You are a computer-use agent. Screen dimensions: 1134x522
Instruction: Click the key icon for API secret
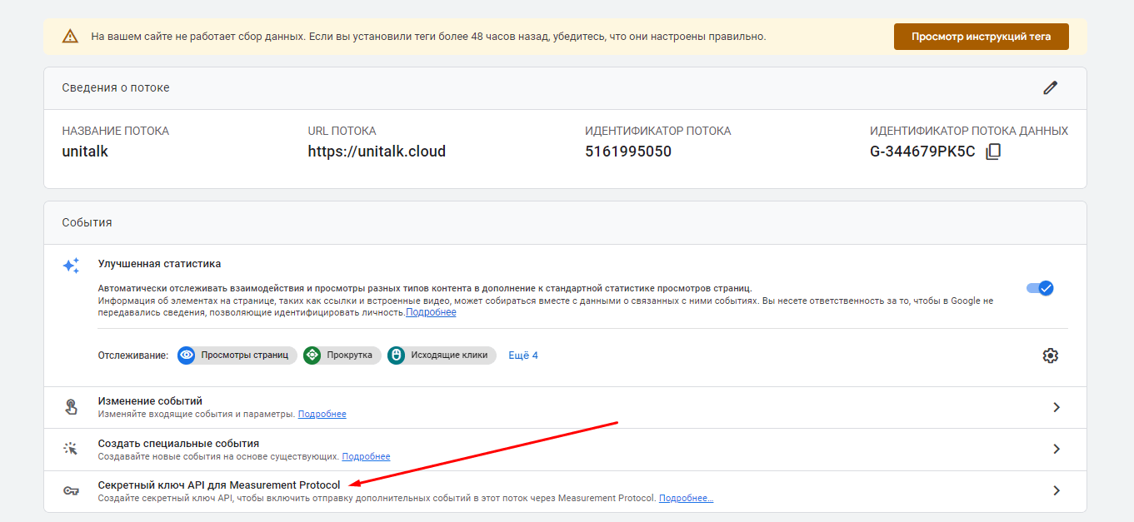(71, 491)
